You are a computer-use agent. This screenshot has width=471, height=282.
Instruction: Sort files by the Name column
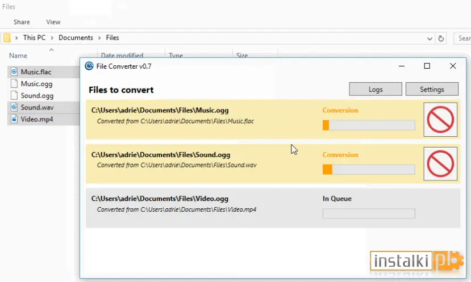(18, 56)
